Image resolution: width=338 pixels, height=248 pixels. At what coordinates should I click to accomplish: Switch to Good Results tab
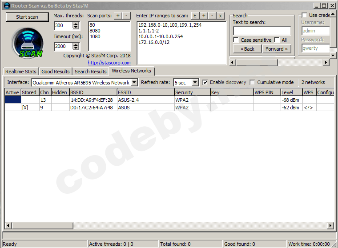[x=56, y=72]
